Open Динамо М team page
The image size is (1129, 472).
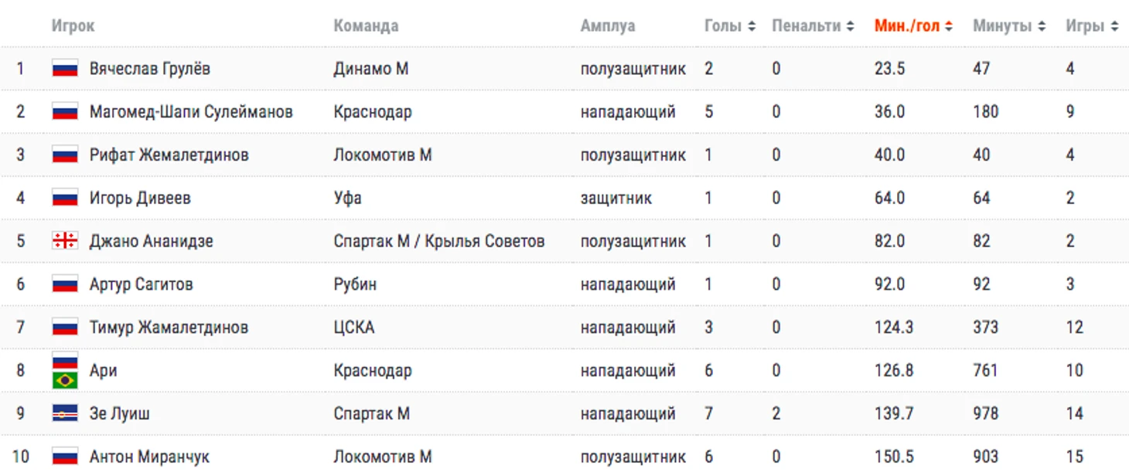pyautogui.click(x=370, y=69)
